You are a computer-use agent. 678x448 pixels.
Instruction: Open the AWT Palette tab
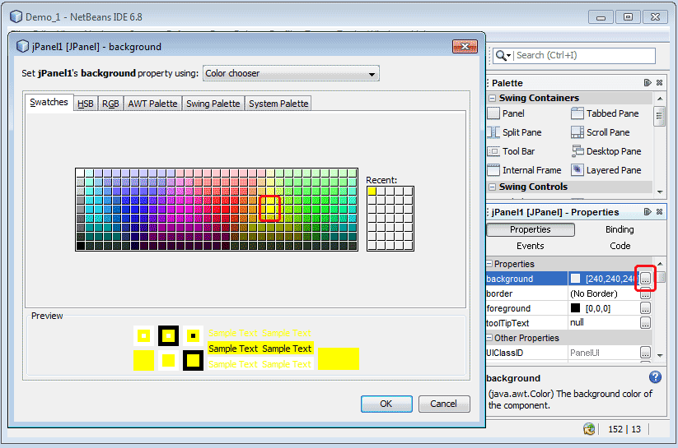pos(152,104)
